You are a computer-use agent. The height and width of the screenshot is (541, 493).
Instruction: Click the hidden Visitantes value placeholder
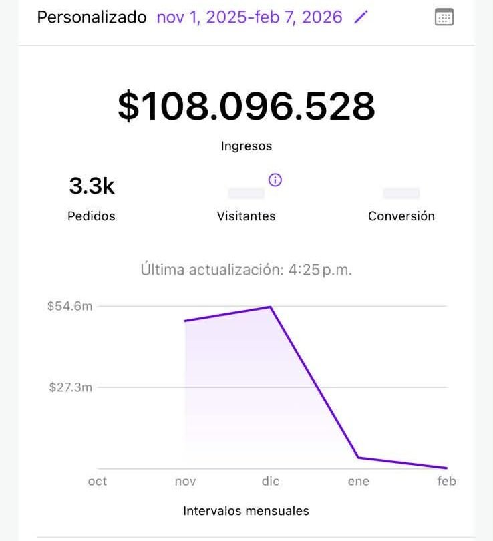click(246, 194)
